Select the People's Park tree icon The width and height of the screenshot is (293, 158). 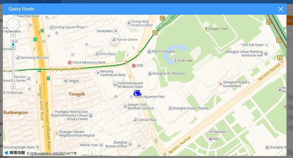click(x=206, y=29)
